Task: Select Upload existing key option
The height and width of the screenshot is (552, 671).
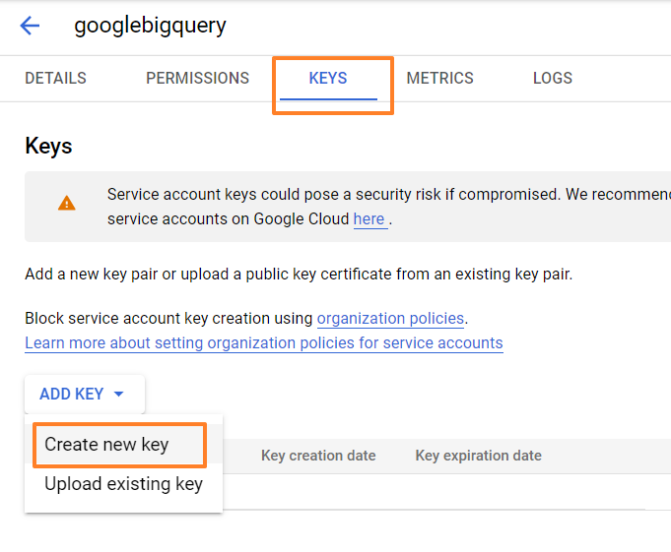Action: point(123,484)
